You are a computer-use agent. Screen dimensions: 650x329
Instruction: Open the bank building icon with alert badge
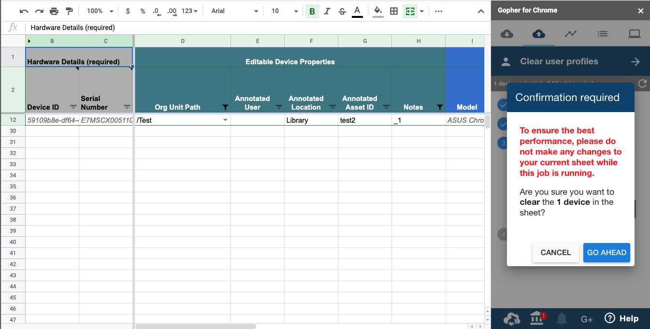click(x=537, y=318)
